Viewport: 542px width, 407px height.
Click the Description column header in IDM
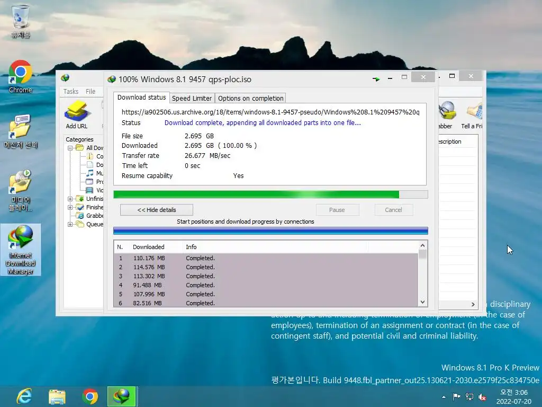(x=458, y=141)
